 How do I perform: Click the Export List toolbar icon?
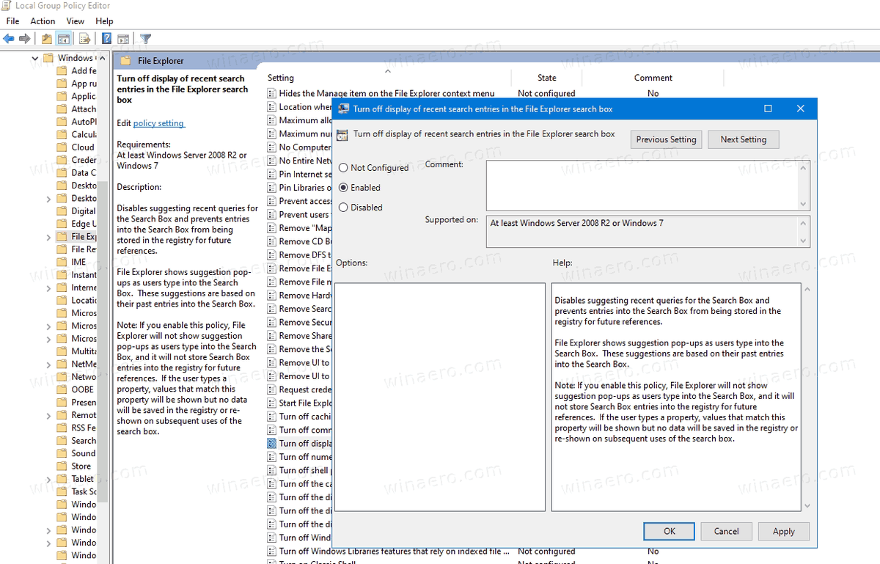[x=84, y=39]
